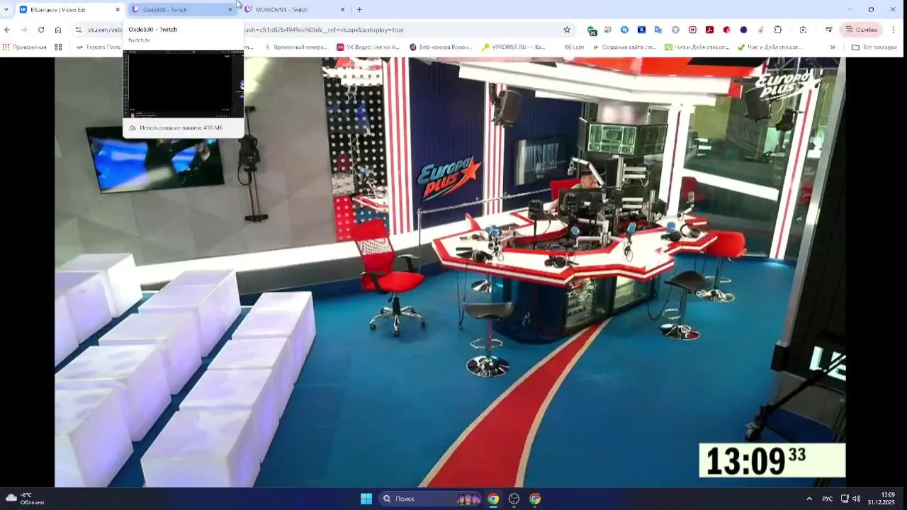
Task: Open the Чип и Дейл bookmark with checkmark
Action: pyautogui.click(x=770, y=47)
